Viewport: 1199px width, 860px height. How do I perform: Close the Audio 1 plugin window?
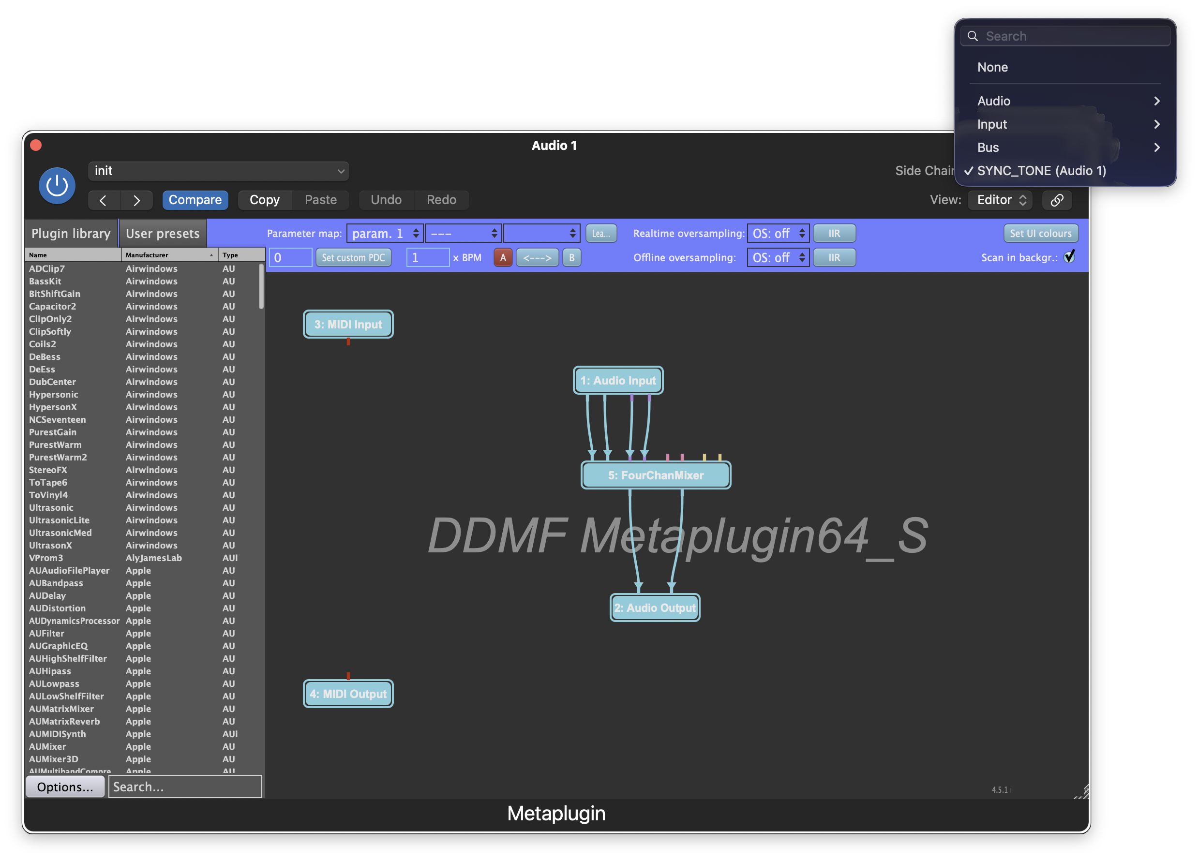pos(36,146)
